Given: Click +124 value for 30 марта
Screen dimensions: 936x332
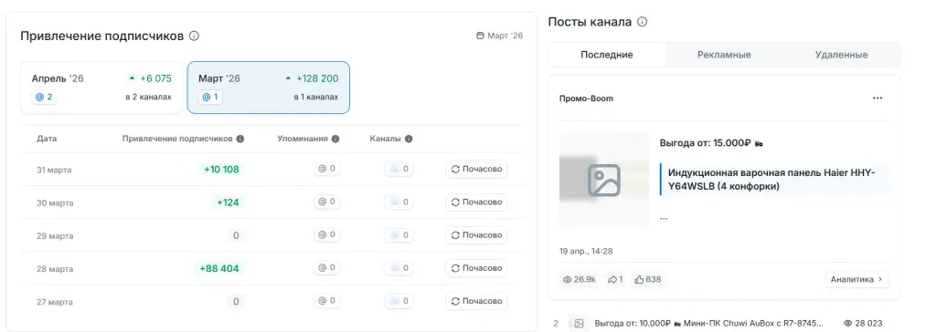Looking at the screenshot, I should click(228, 202).
